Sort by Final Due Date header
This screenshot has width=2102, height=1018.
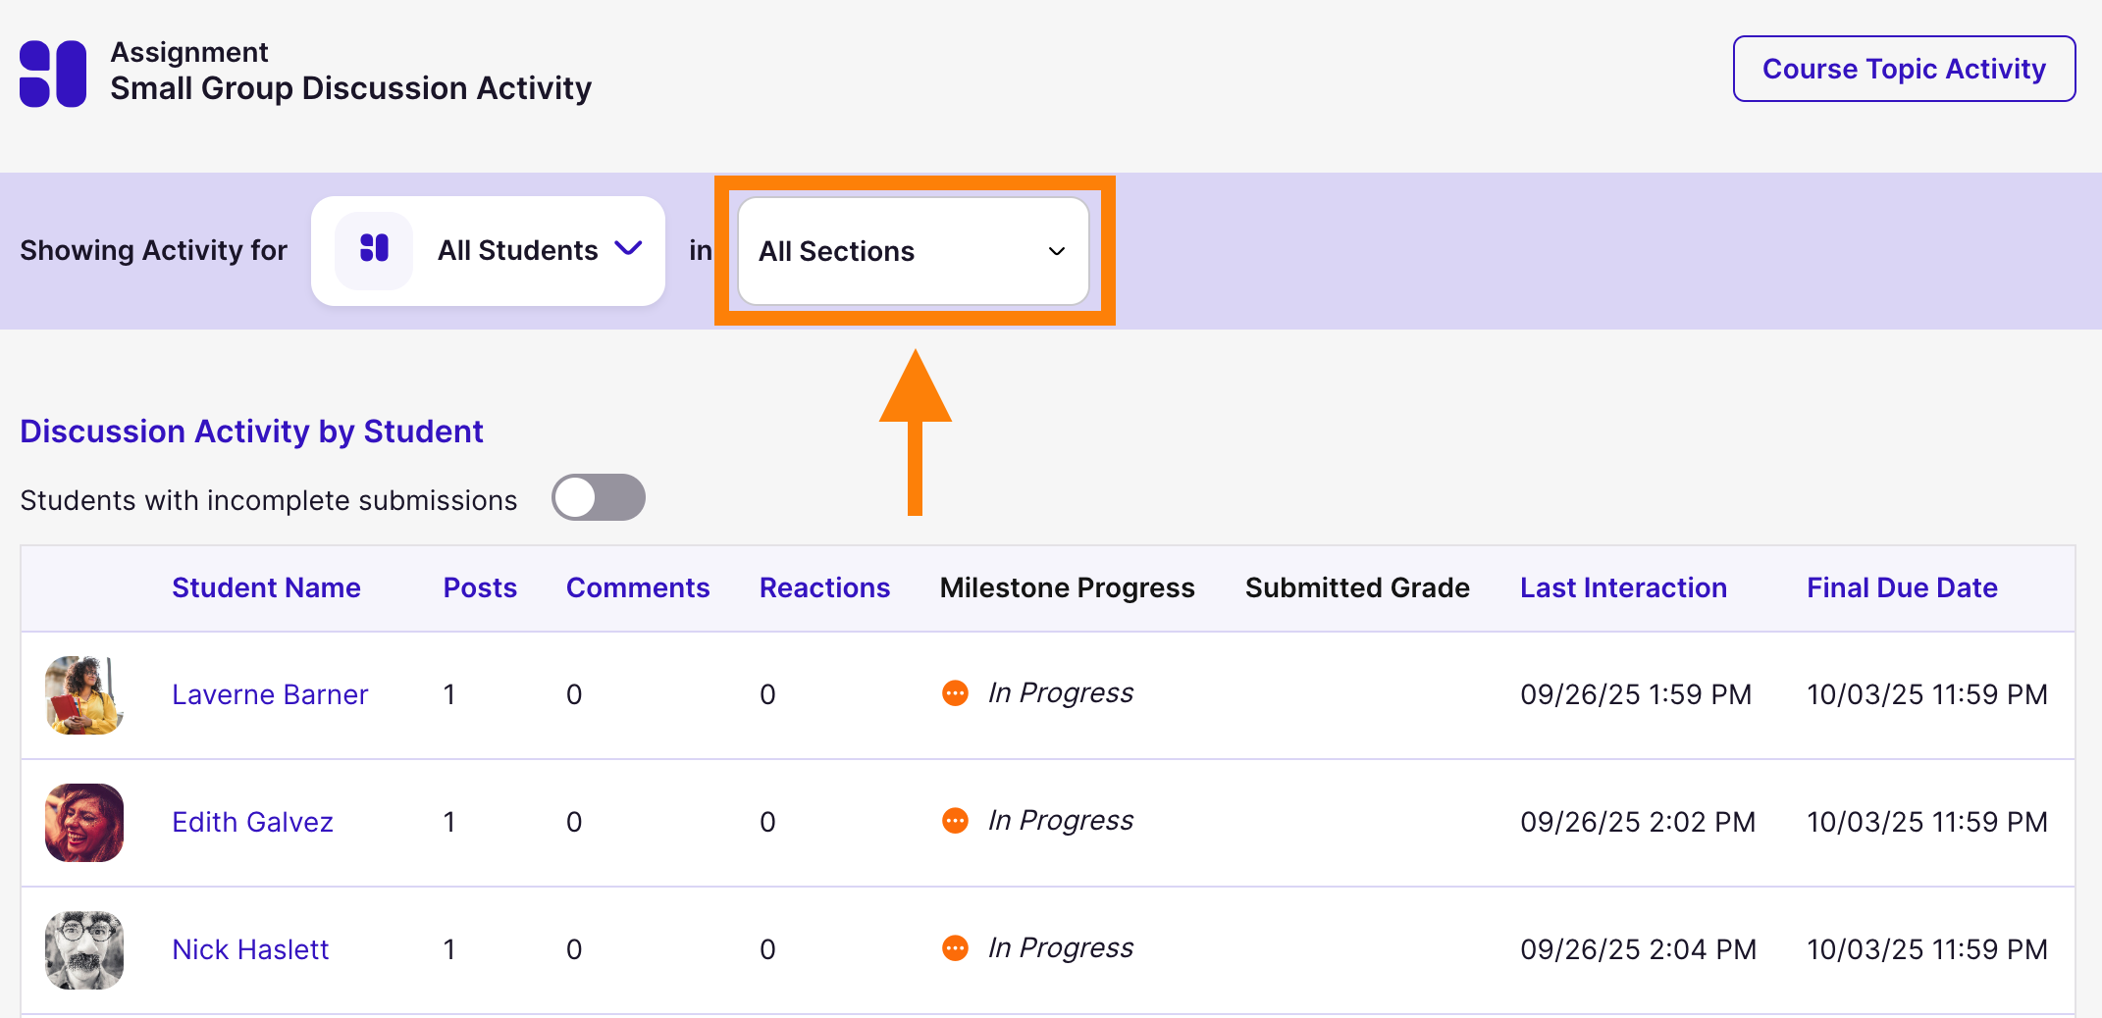pyautogui.click(x=1902, y=587)
